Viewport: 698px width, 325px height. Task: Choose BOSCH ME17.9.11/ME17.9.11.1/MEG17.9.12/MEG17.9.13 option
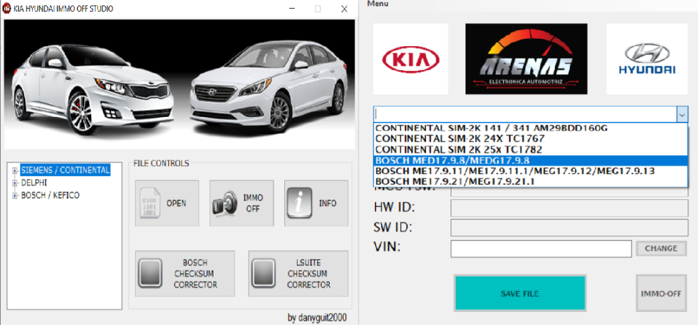[530, 171]
